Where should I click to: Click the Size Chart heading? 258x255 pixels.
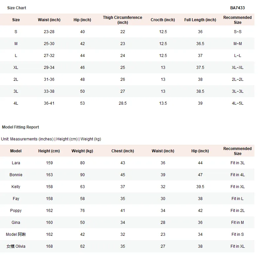point(16,8)
